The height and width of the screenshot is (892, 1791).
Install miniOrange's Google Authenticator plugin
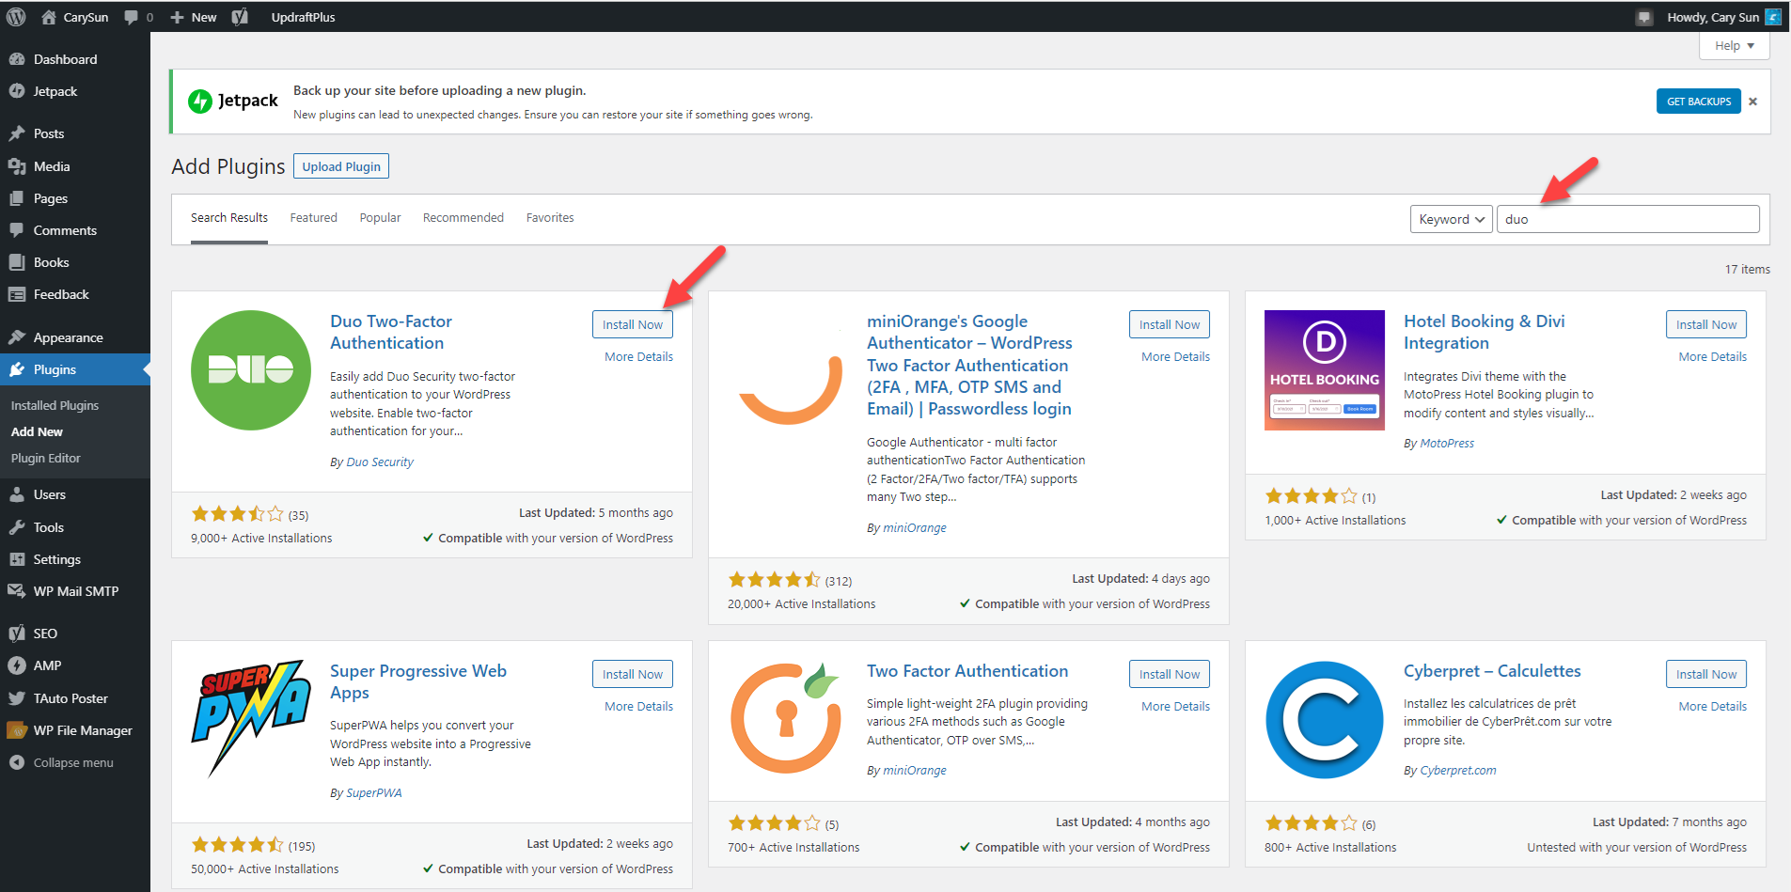tap(1170, 324)
